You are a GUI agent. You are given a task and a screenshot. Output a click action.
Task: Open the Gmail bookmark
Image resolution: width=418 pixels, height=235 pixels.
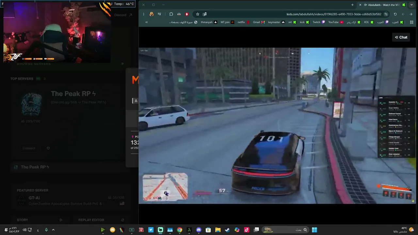(x=259, y=22)
